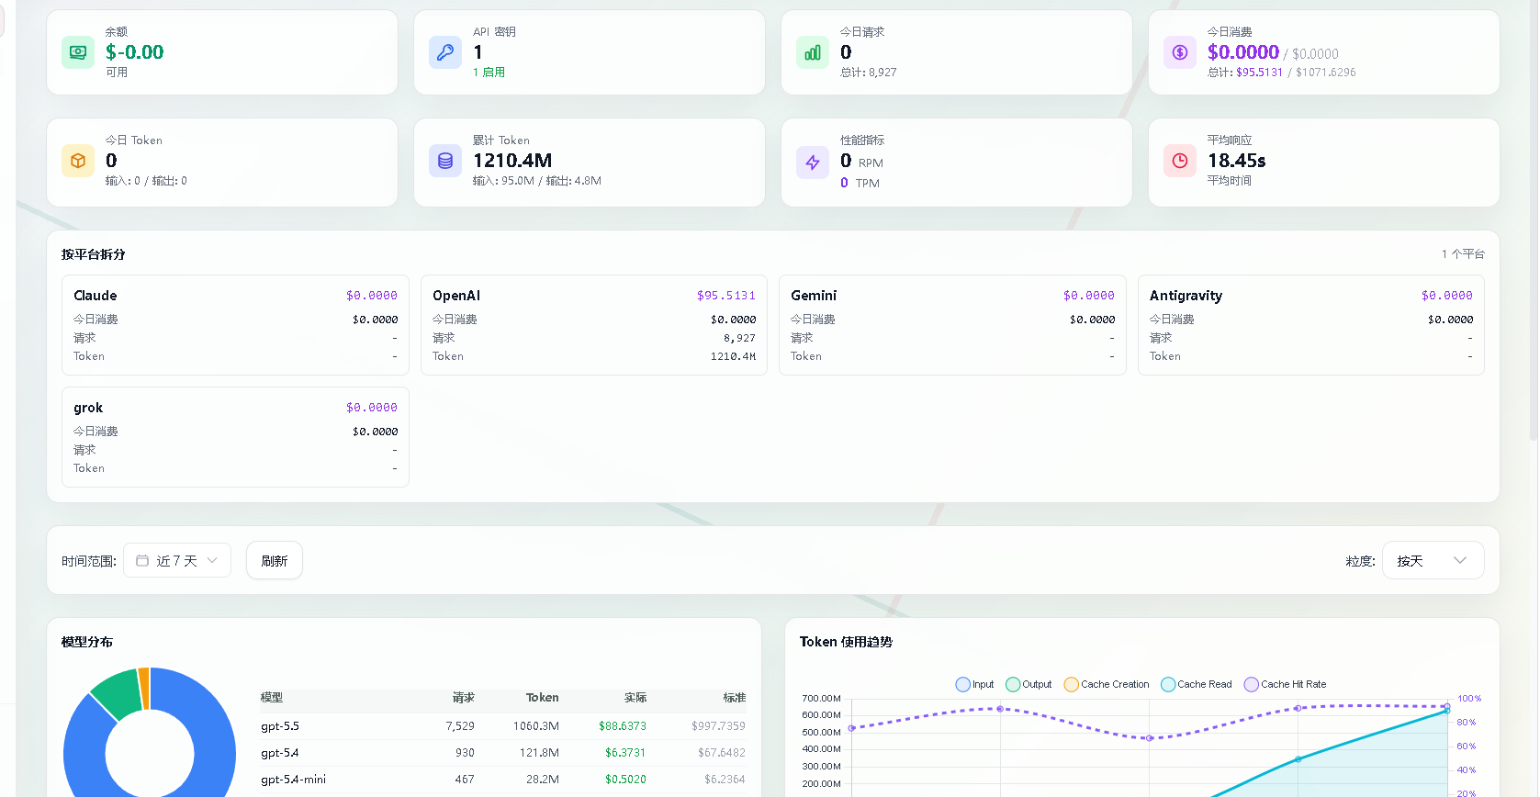Image resolution: width=1540 pixels, height=797 pixels.
Task: Click the gpt-5.5 row in model table
Action: point(502,725)
